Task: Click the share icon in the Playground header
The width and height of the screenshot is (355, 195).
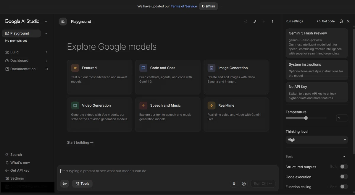Action: pos(246,22)
